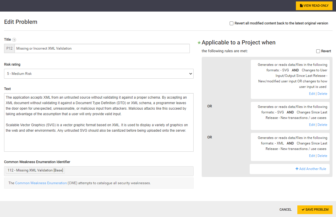The height and width of the screenshot is (217, 336).
Task: Click View Read-Only button
Action: point(314,6)
